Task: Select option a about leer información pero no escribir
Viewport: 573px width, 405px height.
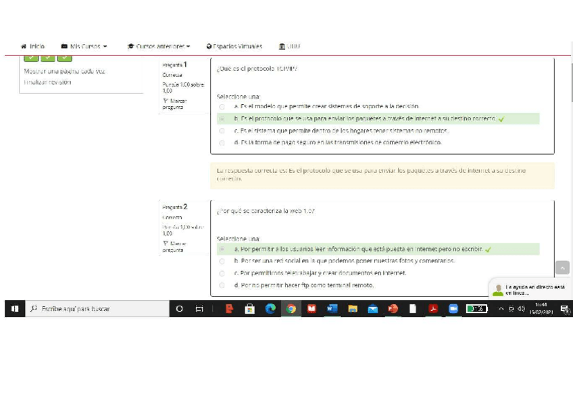Action: [x=222, y=249]
